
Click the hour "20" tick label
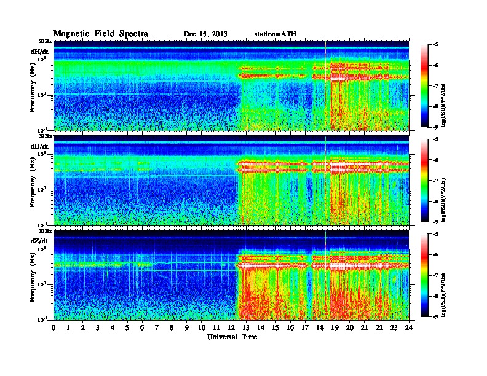pos(350,327)
